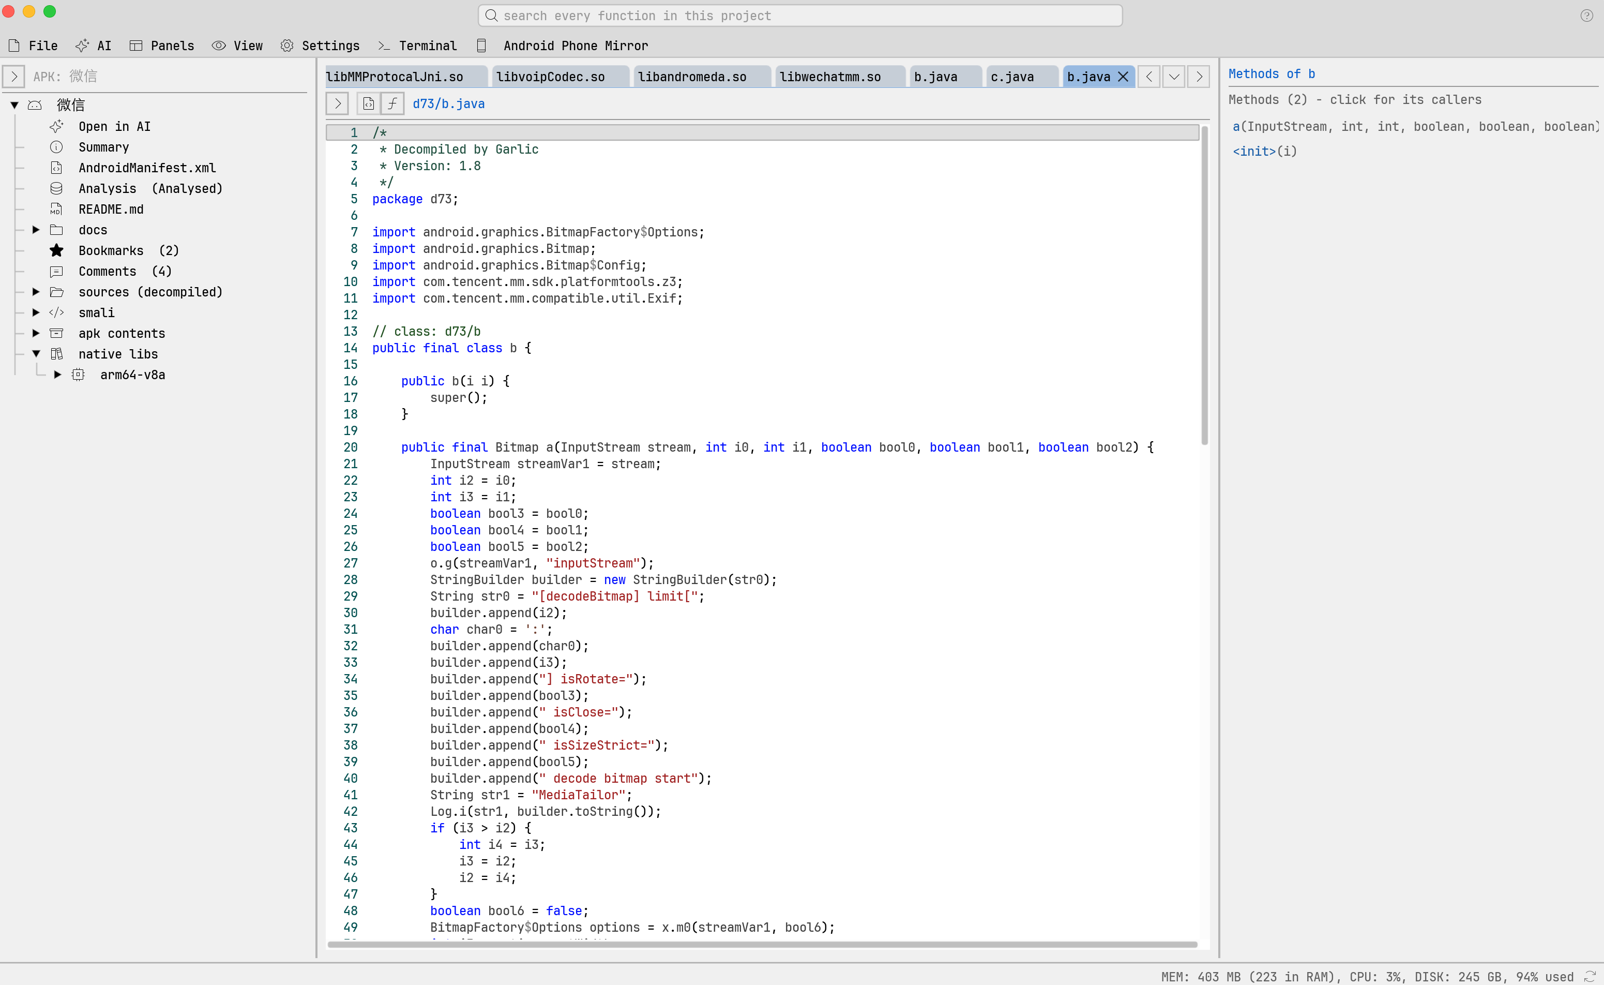Open the File menu

(x=33, y=46)
